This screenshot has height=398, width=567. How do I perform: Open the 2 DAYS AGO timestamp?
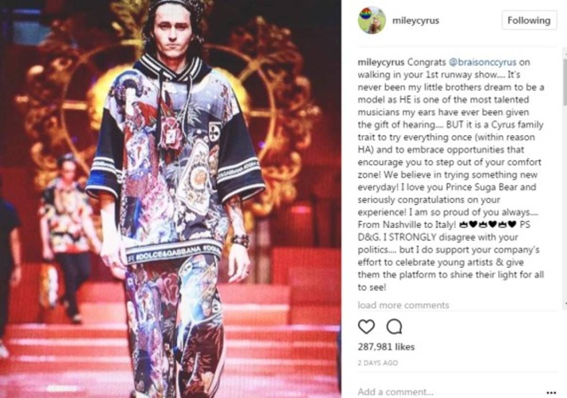click(378, 363)
